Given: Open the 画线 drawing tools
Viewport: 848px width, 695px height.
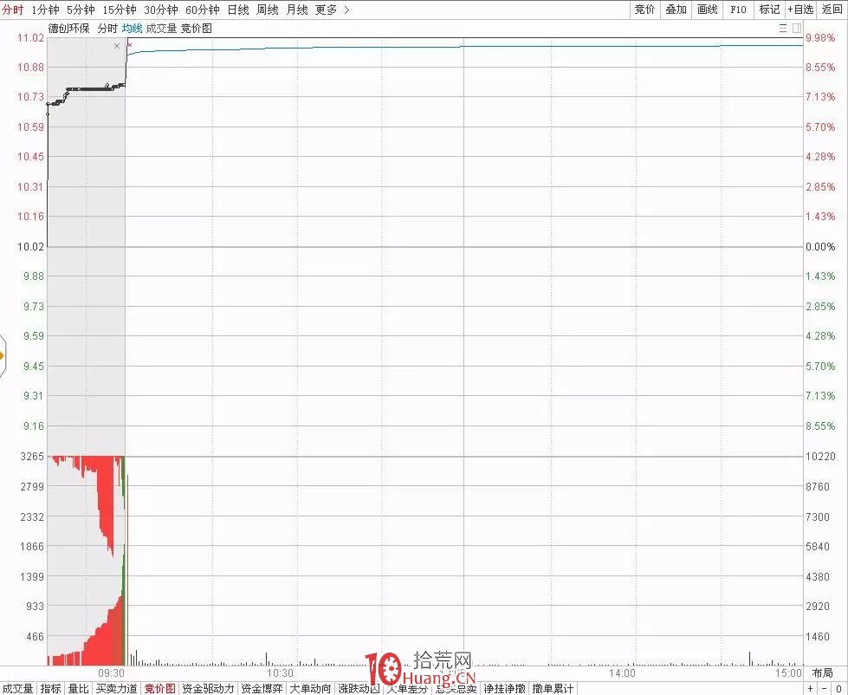Looking at the screenshot, I should 707,10.
